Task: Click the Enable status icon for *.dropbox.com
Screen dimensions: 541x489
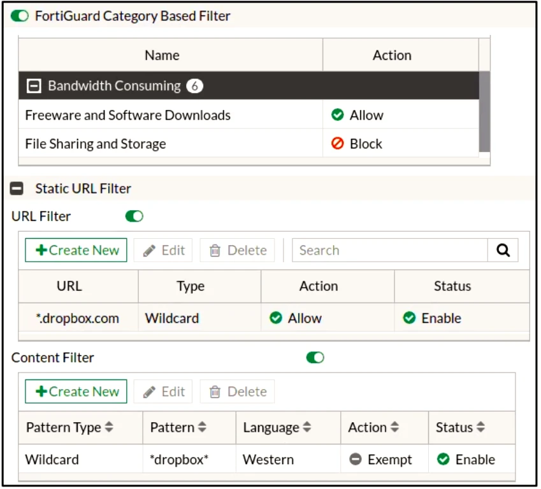Action: point(410,318)
